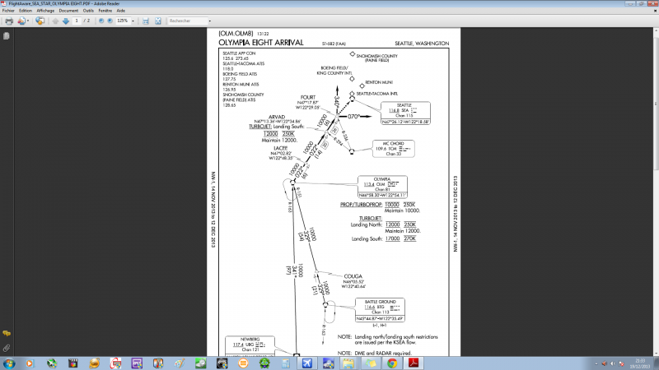Go to previous page with up arrow

pyautogui.click(x=55, y=21)
